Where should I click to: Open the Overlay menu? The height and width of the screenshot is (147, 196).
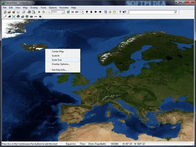click(34, 7)
